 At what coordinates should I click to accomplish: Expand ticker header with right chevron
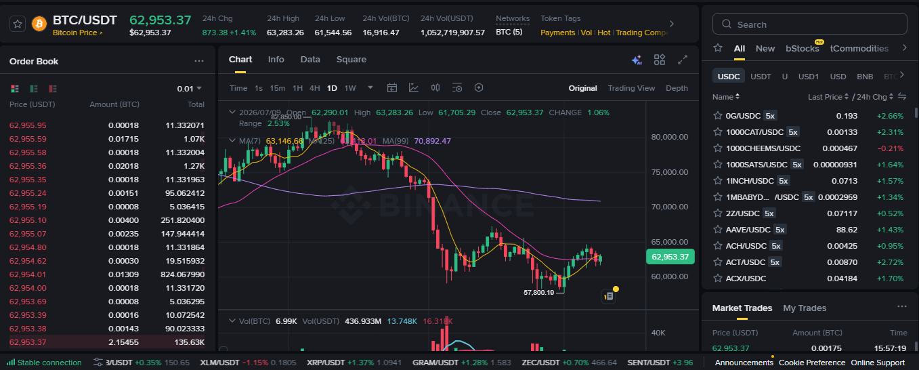(672, 24)
